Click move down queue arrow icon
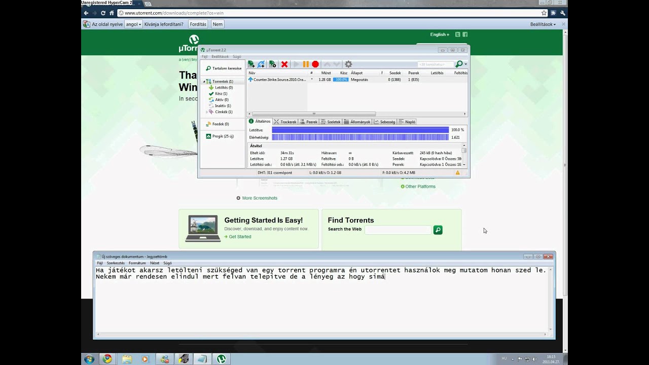The height and width of the screenshot is (365, 649). coord(336,64)
